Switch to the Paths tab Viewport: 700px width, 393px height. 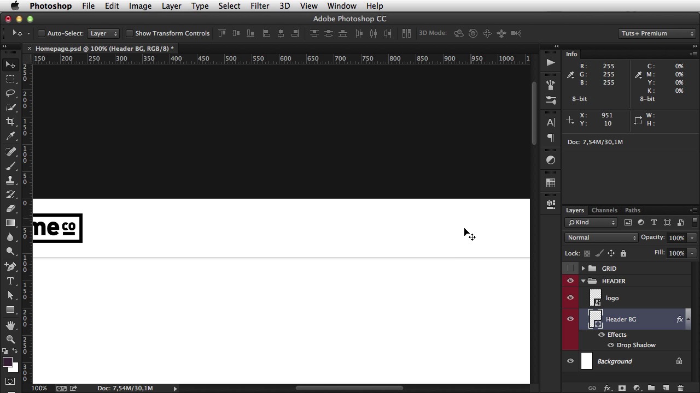click(633, 210)
